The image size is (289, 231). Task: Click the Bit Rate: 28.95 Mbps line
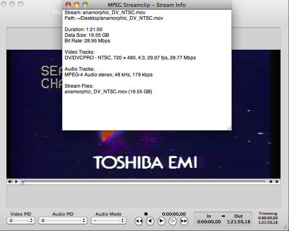(x=87, y=41)
